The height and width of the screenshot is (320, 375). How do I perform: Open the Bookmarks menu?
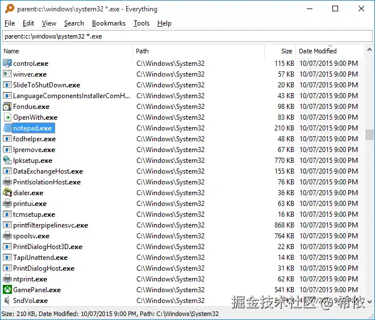[x=109, y=23]
